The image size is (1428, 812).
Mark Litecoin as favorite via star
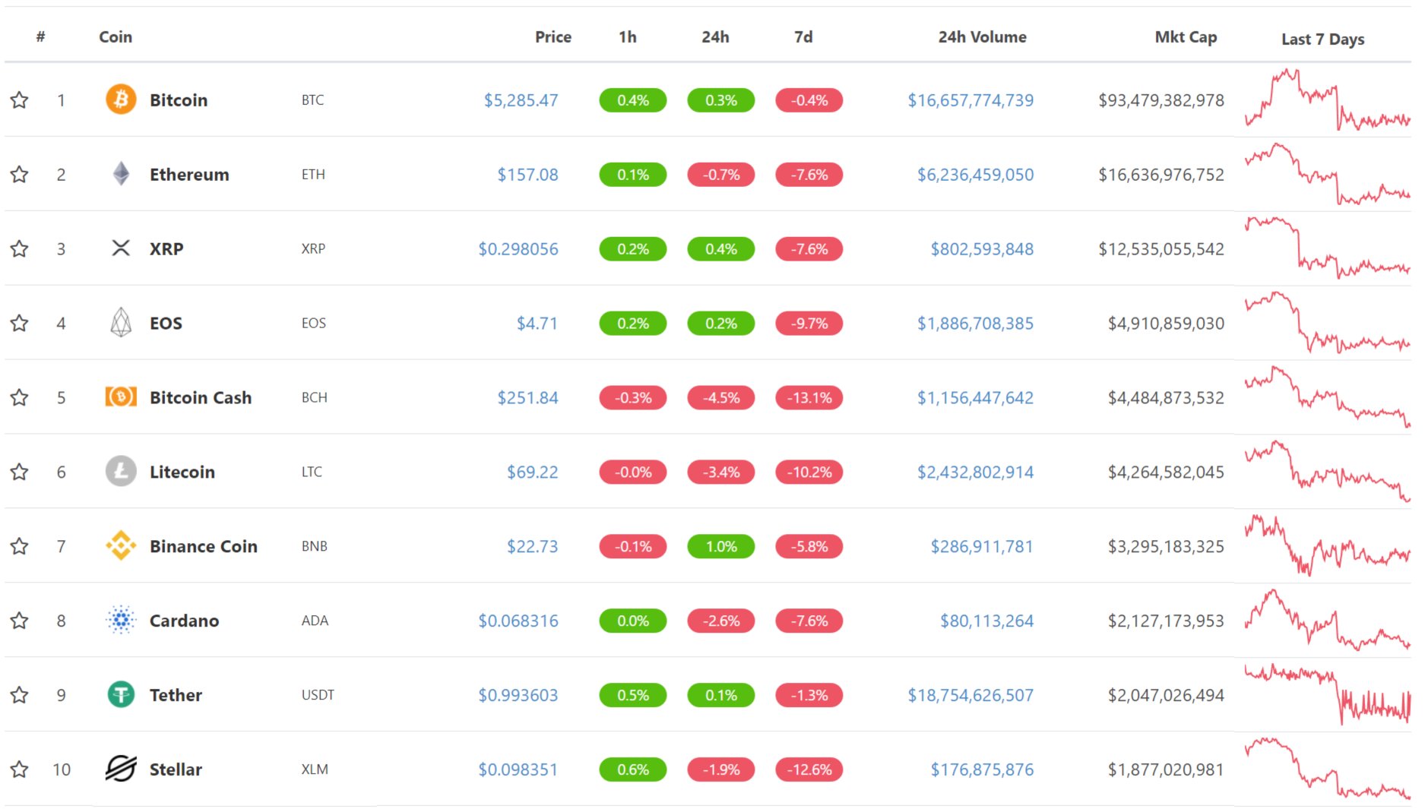click(20, 472)
